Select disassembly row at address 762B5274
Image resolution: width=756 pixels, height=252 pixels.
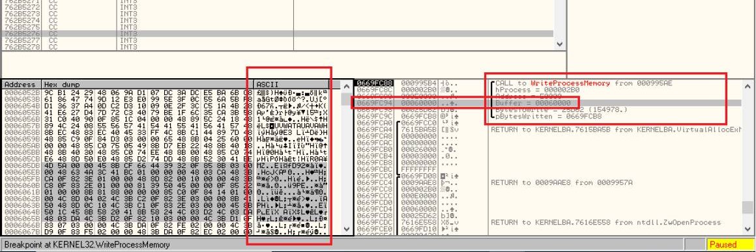(x=277, y=21)
